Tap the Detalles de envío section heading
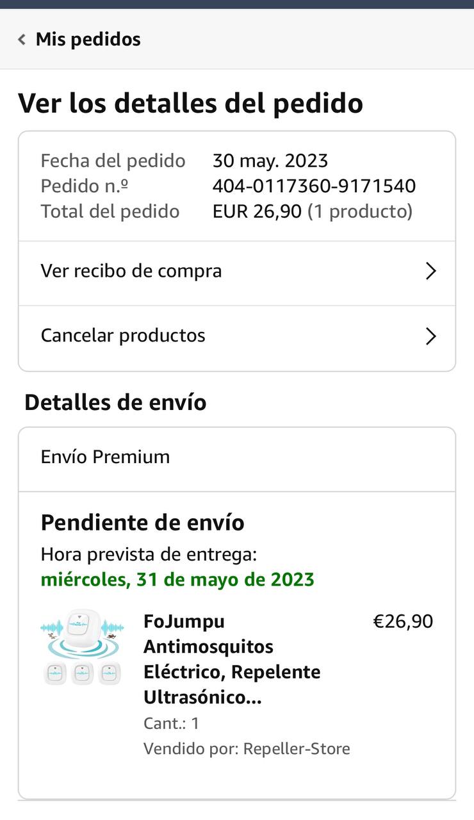The image size is (474, 820). point(115,403)
